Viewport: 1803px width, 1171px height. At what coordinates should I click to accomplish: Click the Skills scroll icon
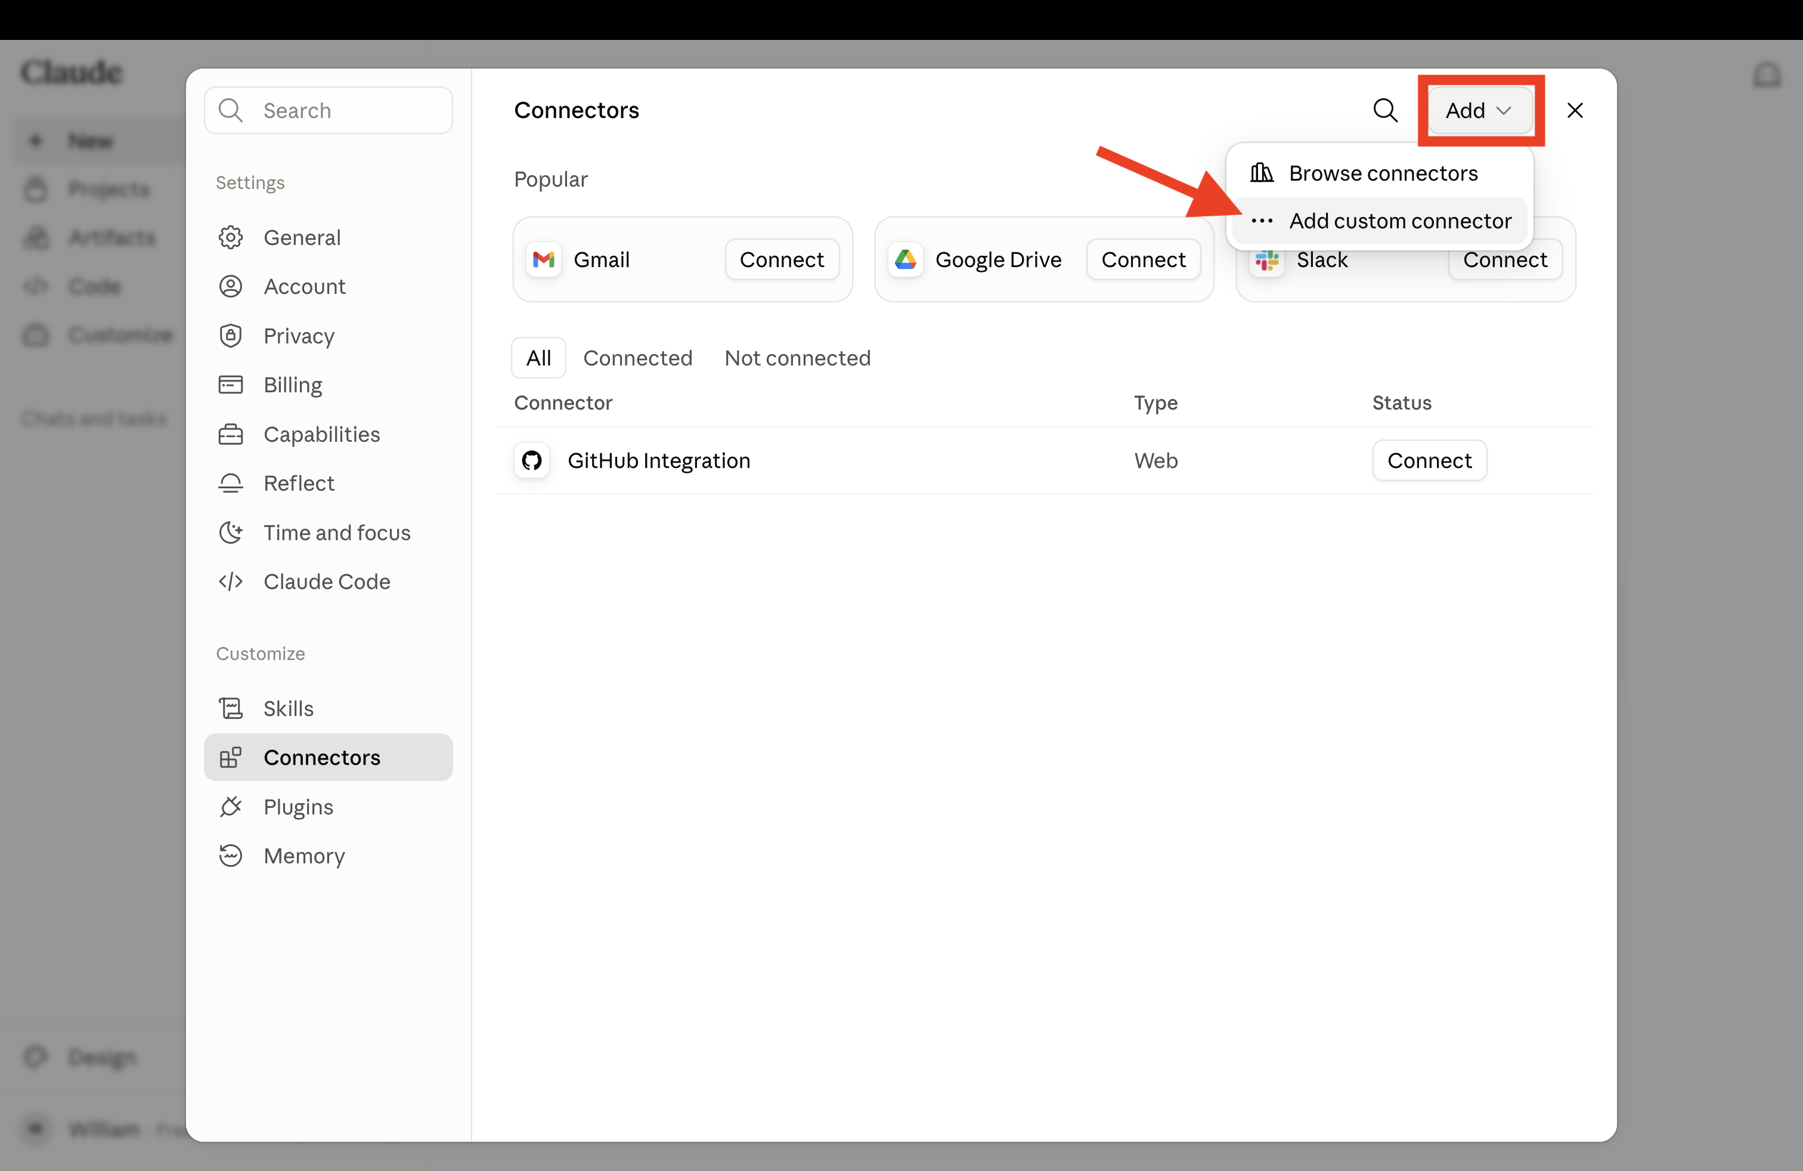(230, 708)
